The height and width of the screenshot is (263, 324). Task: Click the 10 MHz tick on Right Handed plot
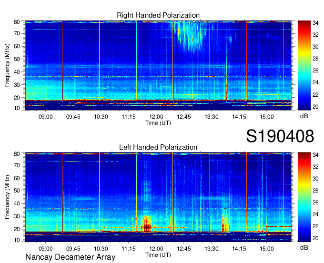[x=17, y=108]
